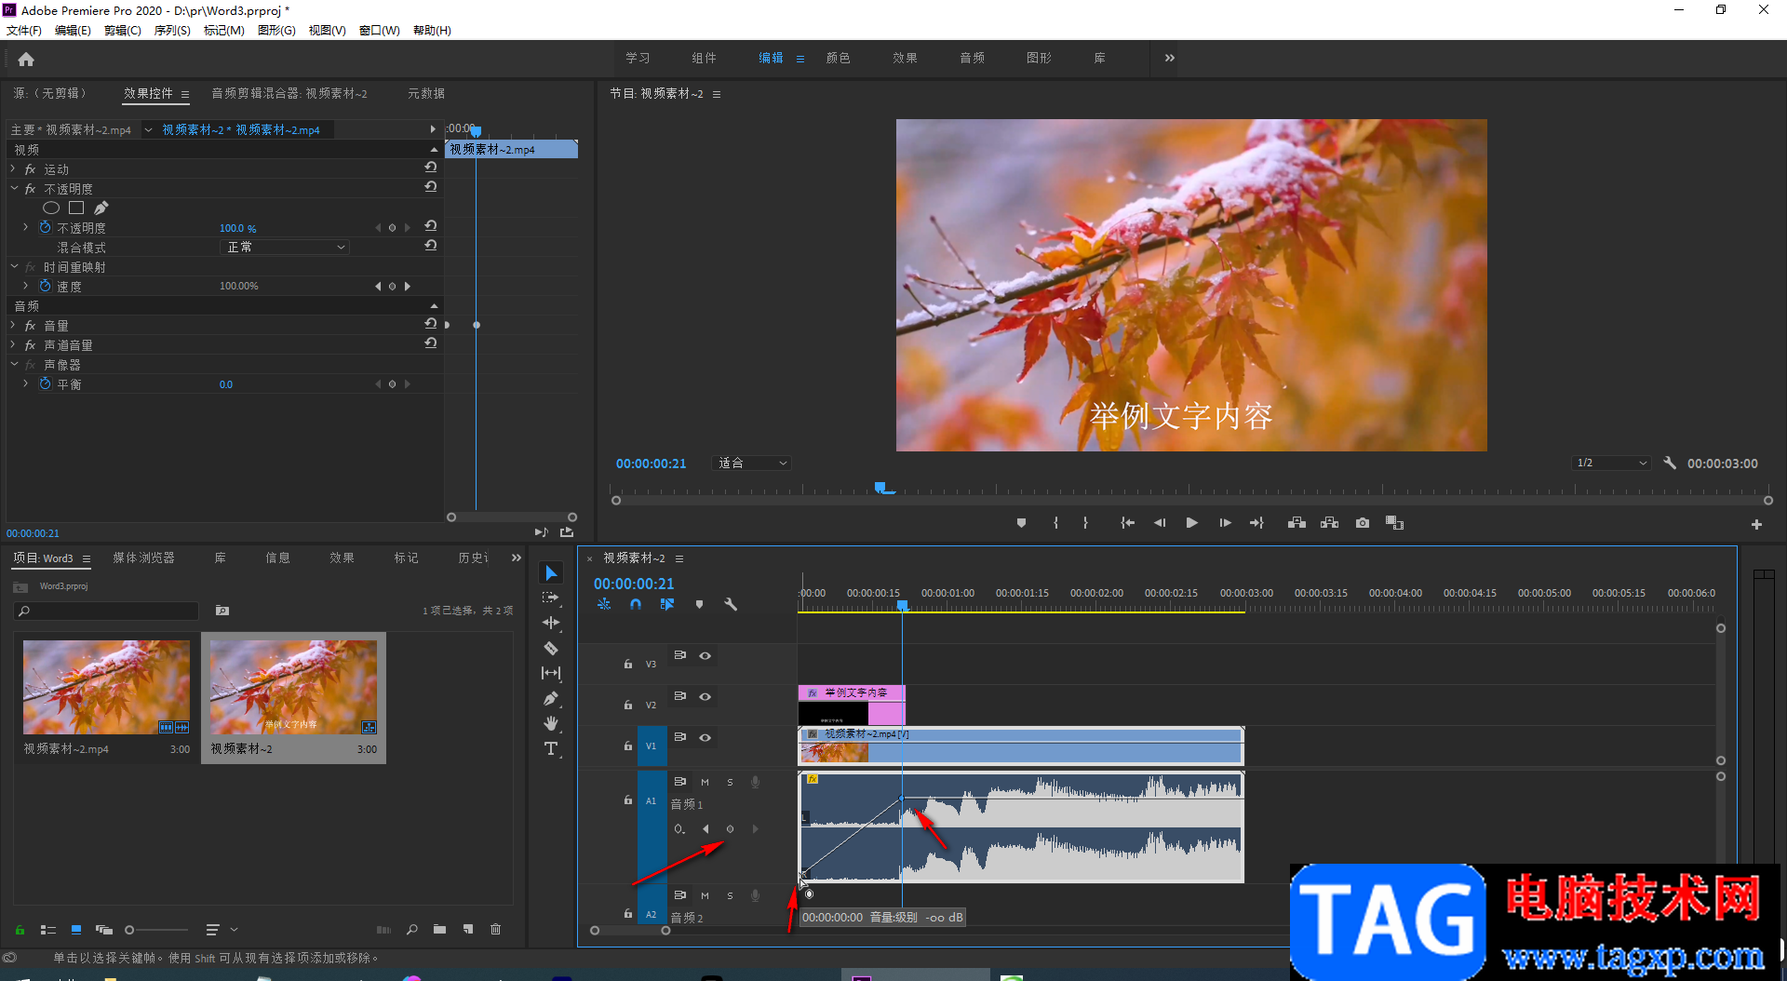Image resolution: width=1787 pixels, height=981 pixels.
Task: Select the Track Select Forward tool
Action: (551, 598)
